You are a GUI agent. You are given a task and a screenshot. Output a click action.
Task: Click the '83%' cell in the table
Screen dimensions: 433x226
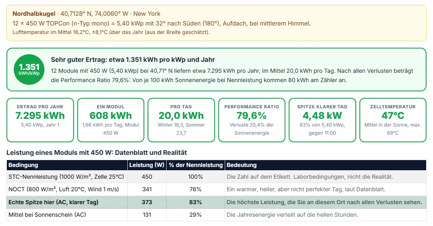pyautogui.click(x=196, y=202)
